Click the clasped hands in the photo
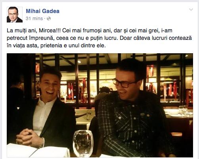This screenshot has height=159, width=199. click(x=29, y=137)
